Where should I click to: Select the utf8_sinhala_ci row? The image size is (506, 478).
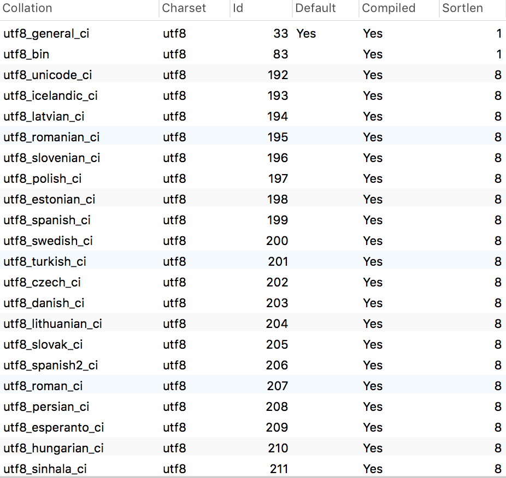(x=253, y=469)
